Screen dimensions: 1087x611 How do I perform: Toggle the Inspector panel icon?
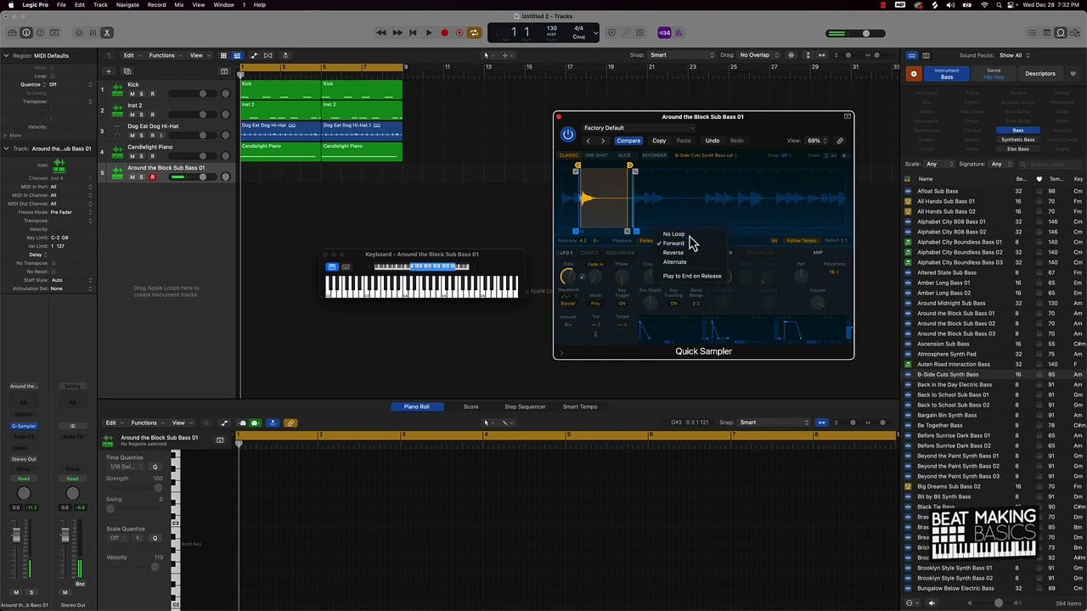(x=25, y=32)
